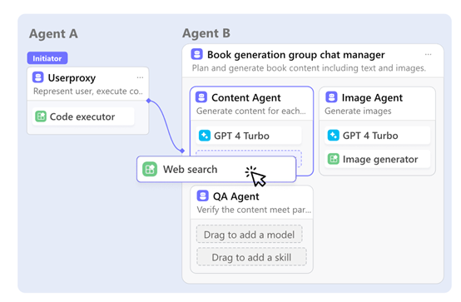Click the Web search skill icon
461x302 pixels.
click(x=150, y=170)
